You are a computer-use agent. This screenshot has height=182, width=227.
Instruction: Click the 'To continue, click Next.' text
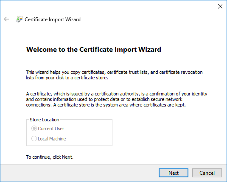(50, 157)
